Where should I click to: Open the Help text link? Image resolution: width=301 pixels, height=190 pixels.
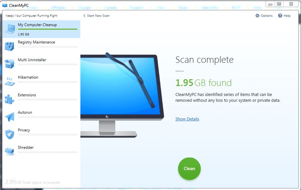point(287,16)
